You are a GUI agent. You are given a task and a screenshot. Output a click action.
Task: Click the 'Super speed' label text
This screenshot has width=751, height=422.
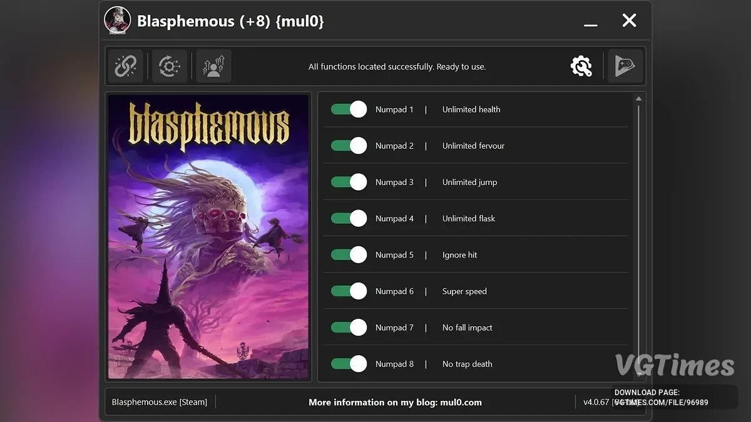pos(464,291)
